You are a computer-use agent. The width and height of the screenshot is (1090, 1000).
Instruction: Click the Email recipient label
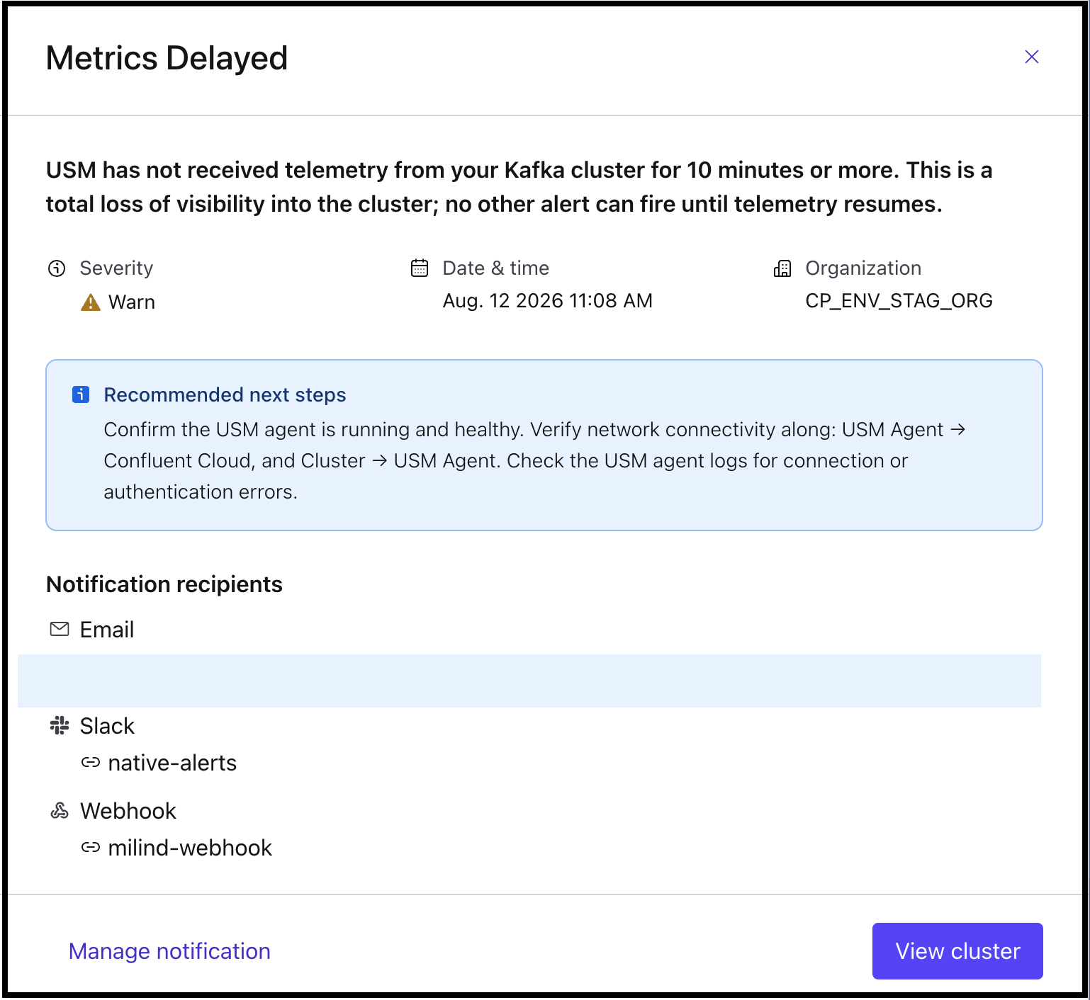(107, 630)
